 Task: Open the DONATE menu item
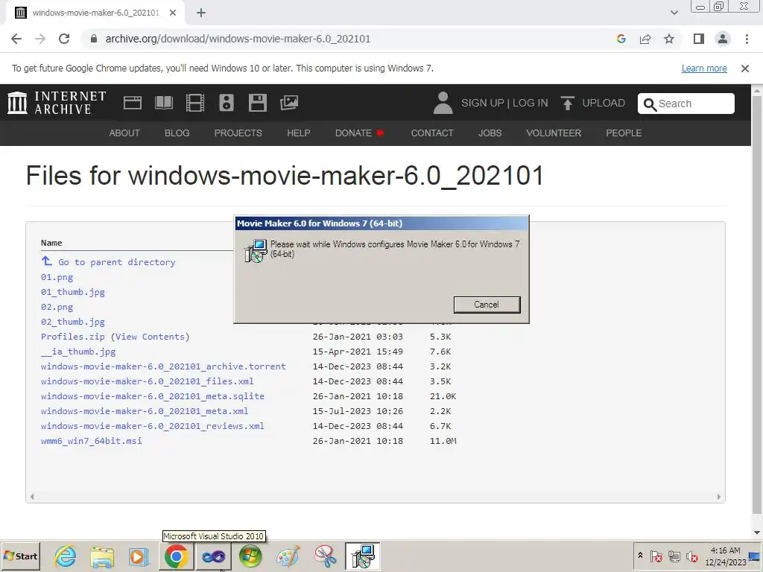[x=359, y=133]
